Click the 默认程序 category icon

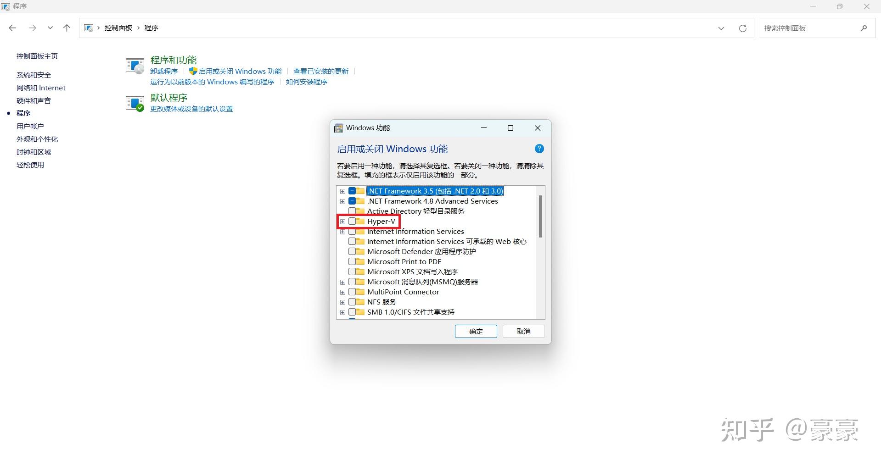135,103
